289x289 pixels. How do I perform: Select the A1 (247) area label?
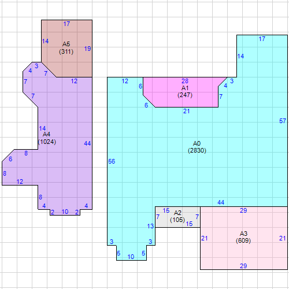click(185, 91)
